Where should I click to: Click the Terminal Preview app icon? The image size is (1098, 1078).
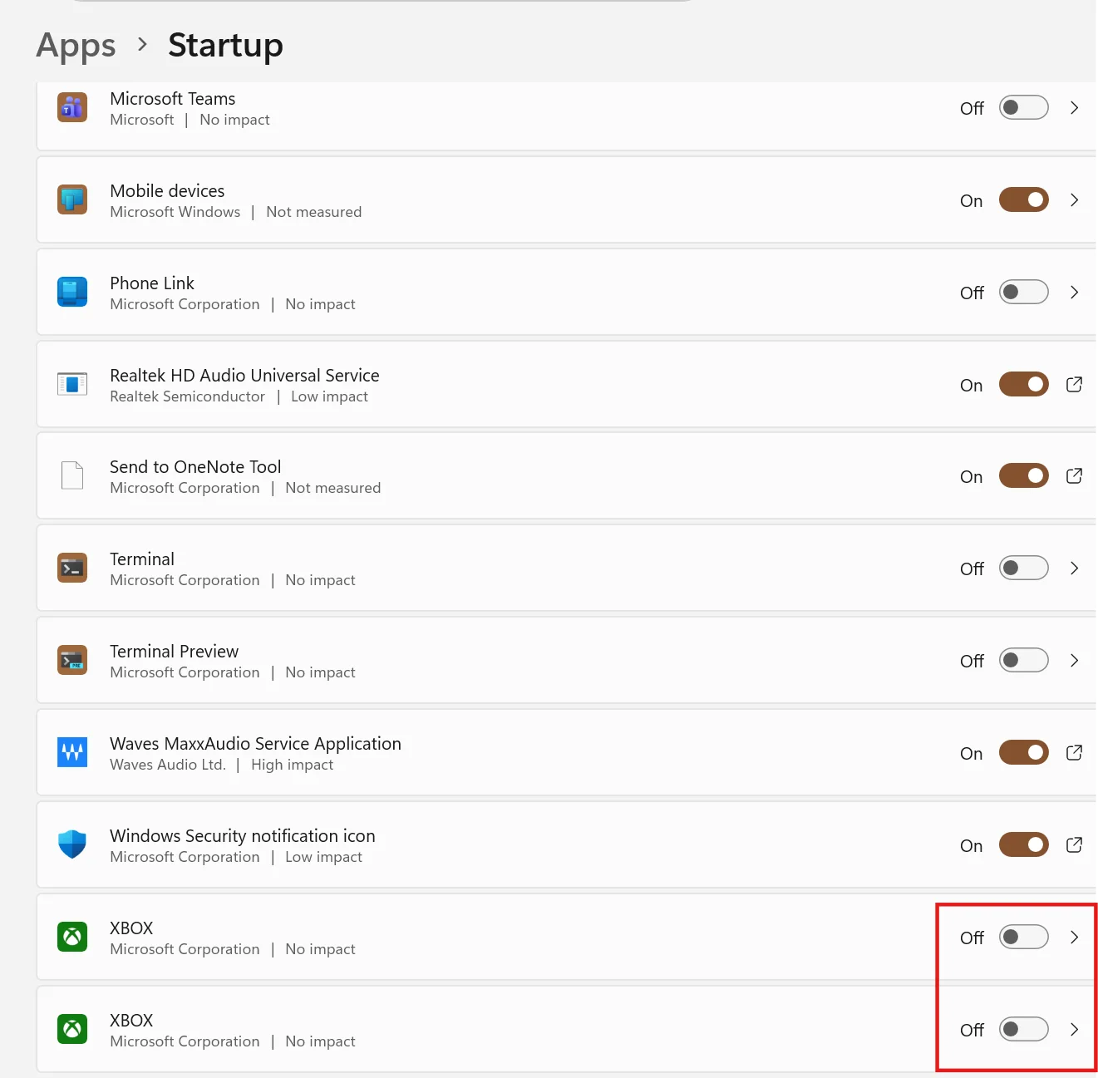(72, 661)
